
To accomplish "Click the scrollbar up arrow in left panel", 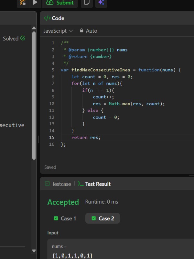I will 34,28.
